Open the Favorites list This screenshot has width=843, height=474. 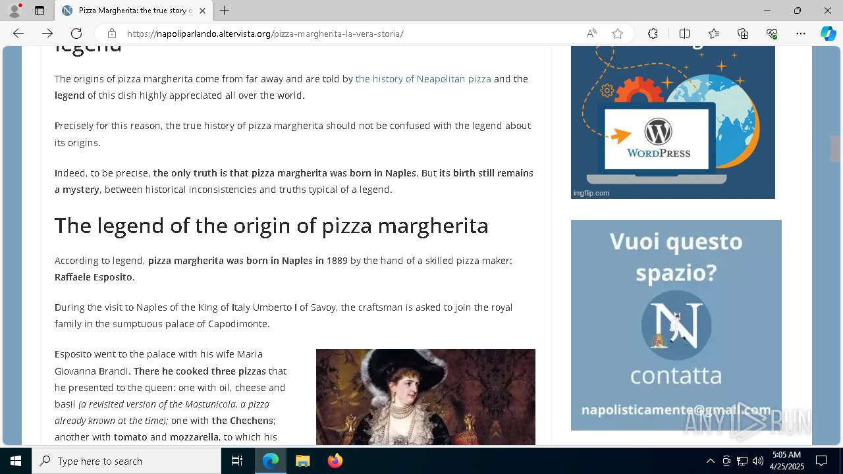714,34
